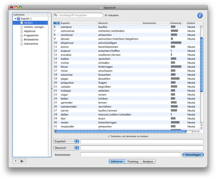
Task: Sort by the Schwierig column header
Action: point(176,23)
